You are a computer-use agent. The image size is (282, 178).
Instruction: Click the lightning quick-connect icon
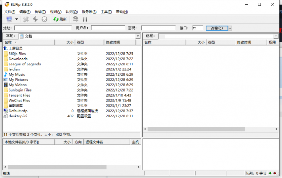point(35,19)
